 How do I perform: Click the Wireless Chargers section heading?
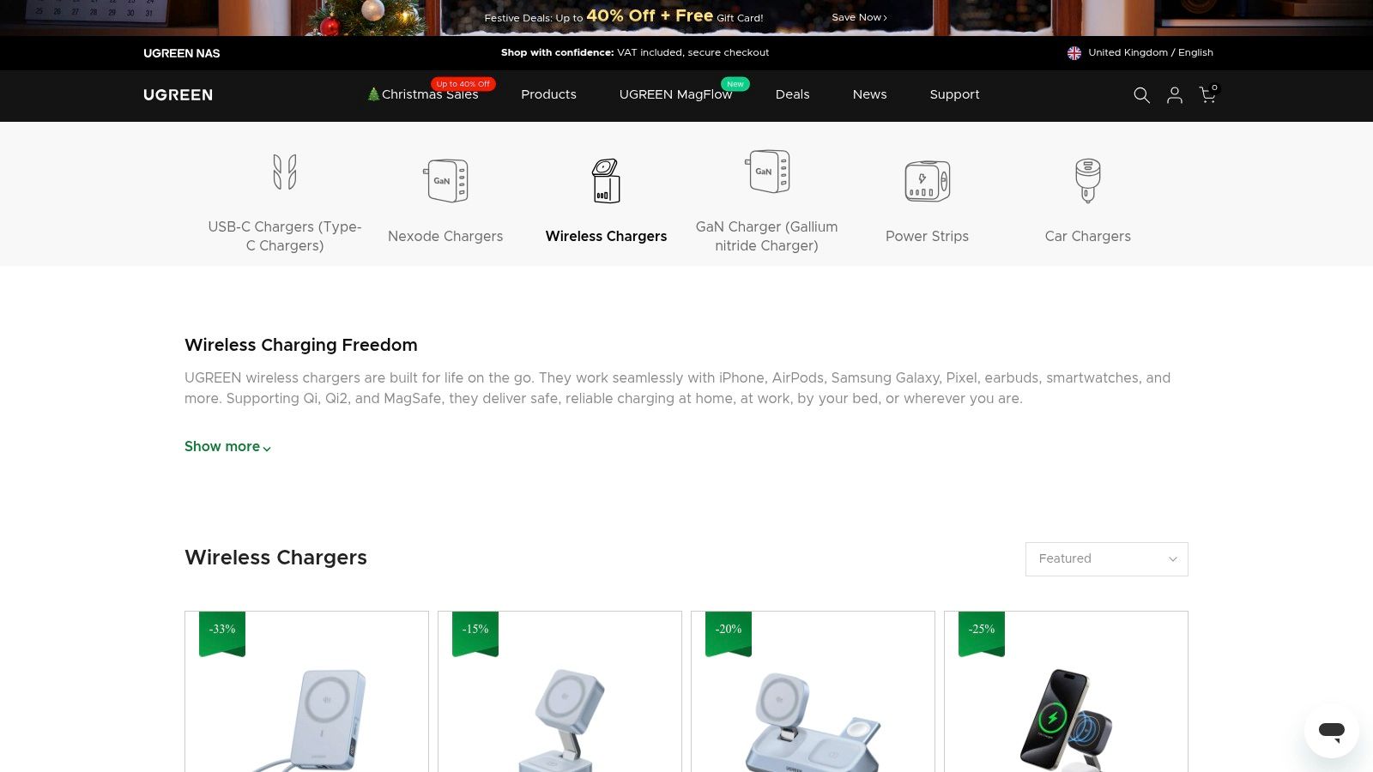click(x=275, y=558)
